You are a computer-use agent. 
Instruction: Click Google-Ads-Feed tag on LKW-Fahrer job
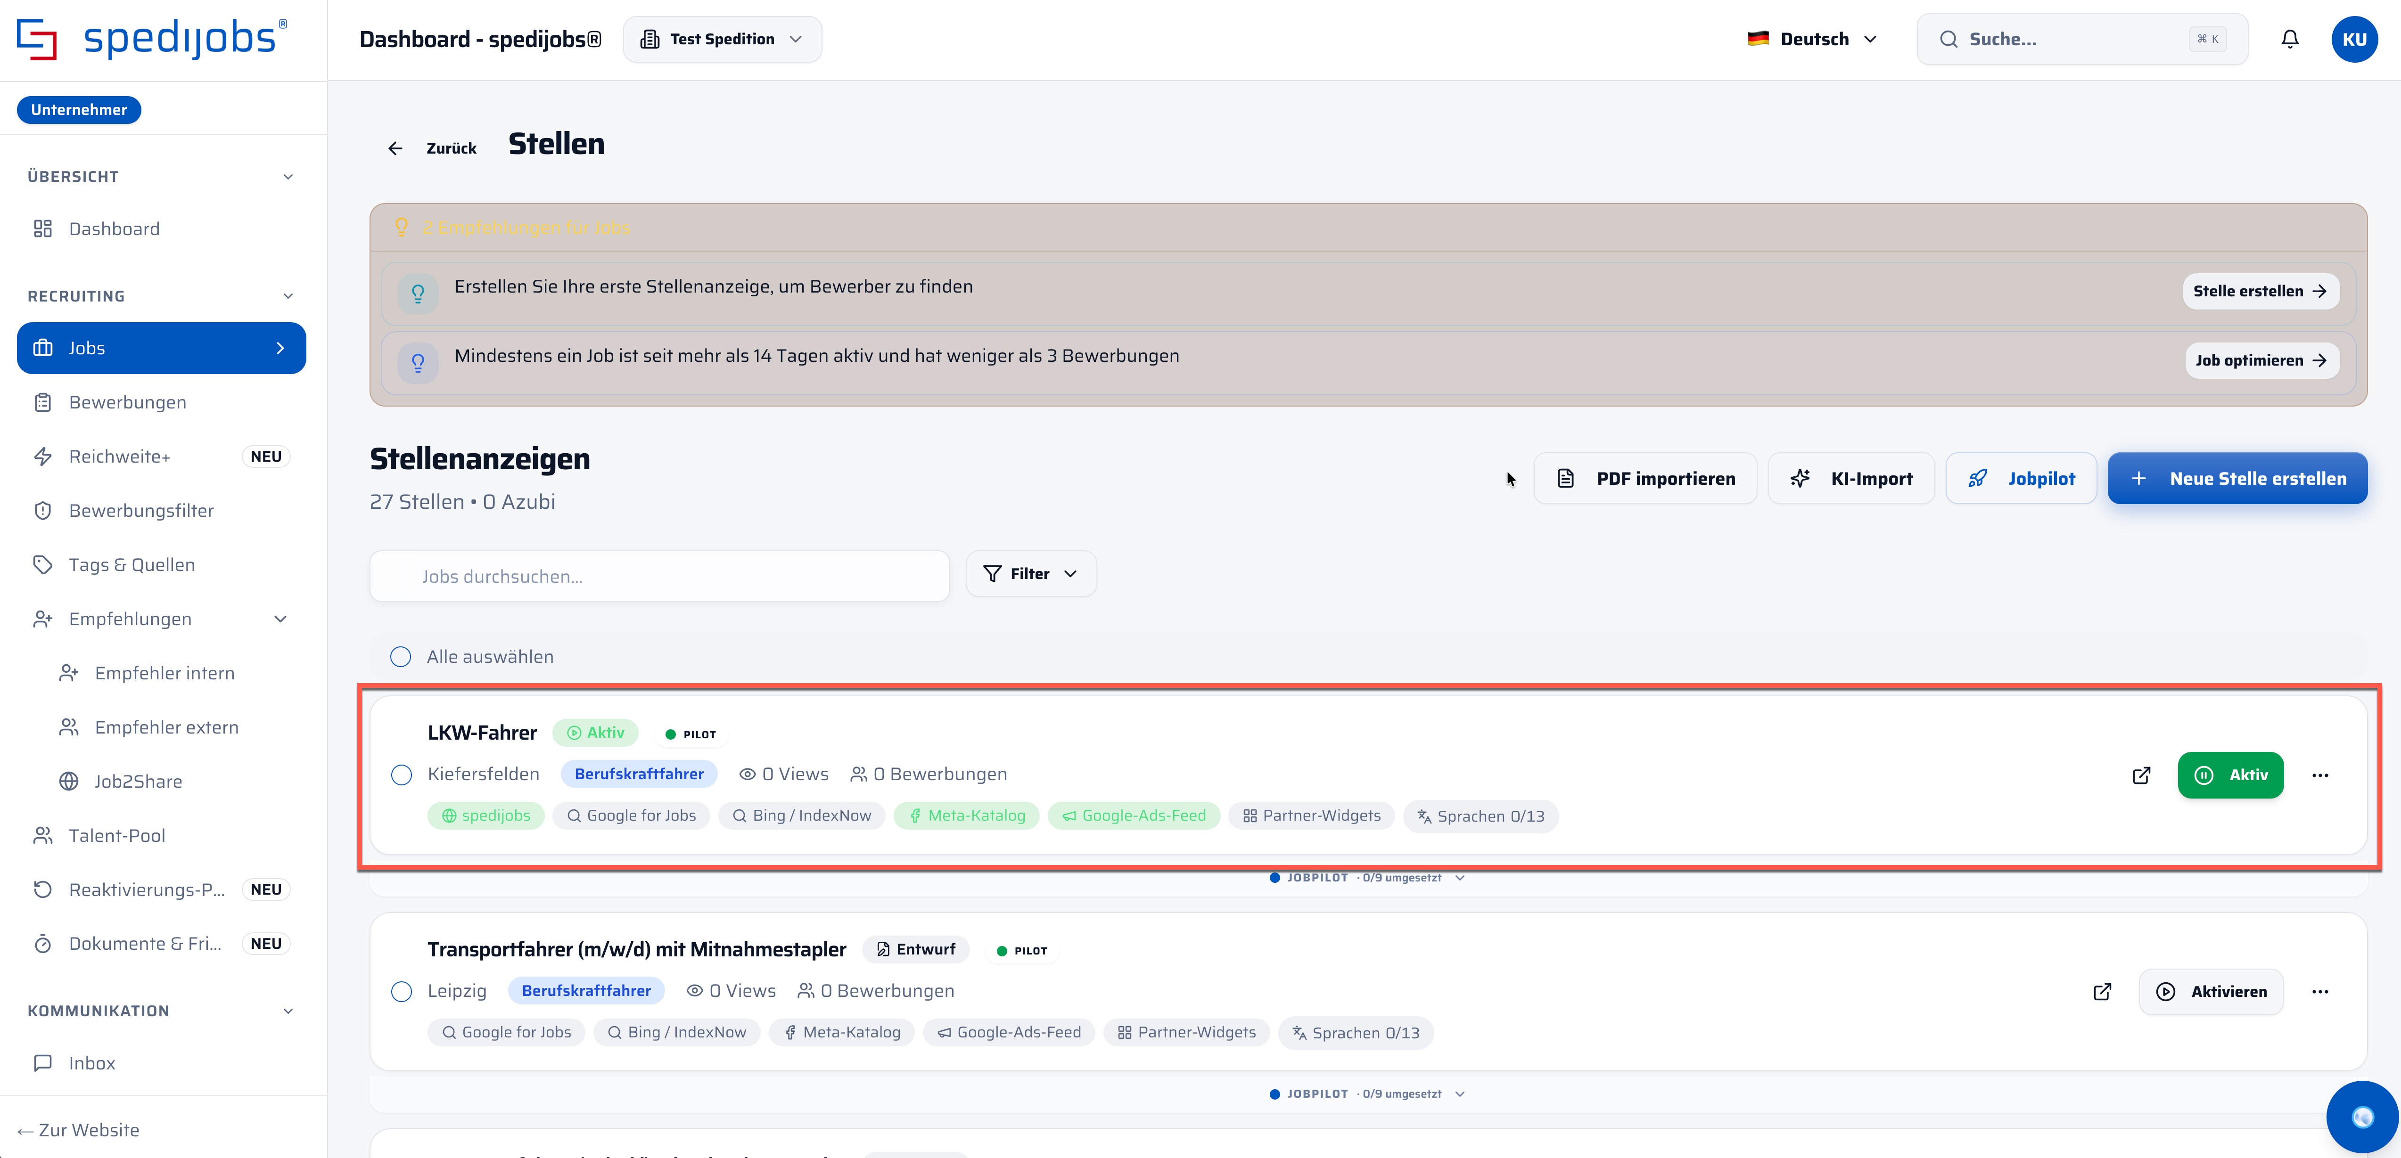pyautogui.click(x=1135, y=815)
